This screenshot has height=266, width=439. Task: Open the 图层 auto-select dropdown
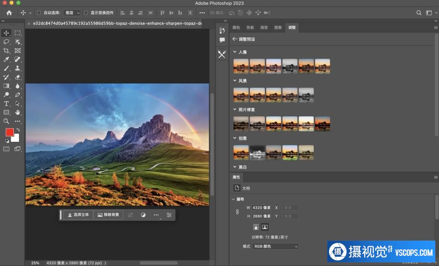[72, 12]
